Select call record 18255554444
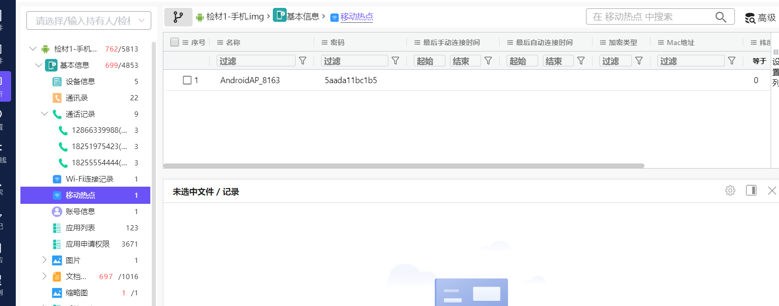The width and height of the screenshot is (779, 306). click(x=99, y=163)
